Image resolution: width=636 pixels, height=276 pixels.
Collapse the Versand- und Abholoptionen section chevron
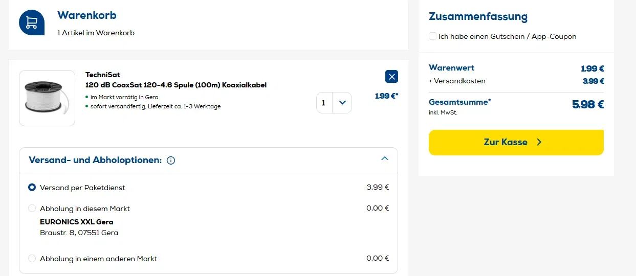[385, 158]
